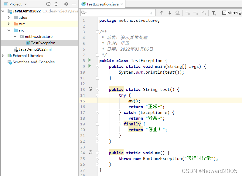Click the search field in find bar
The image size is (242, 176).
pyautogui.click(x=118, y=13)
